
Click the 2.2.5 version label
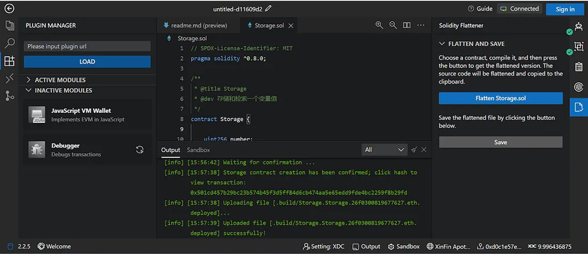pyautogui.click(x=24, y=247)
